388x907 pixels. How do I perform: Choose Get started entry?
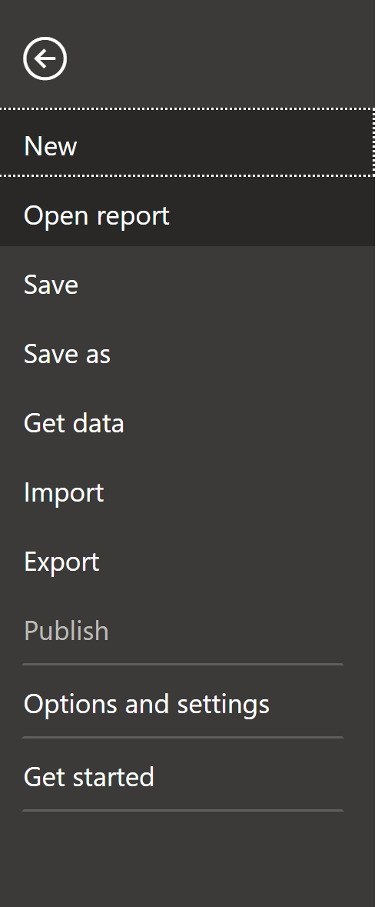pyautogui.click(x=187, y=776)
